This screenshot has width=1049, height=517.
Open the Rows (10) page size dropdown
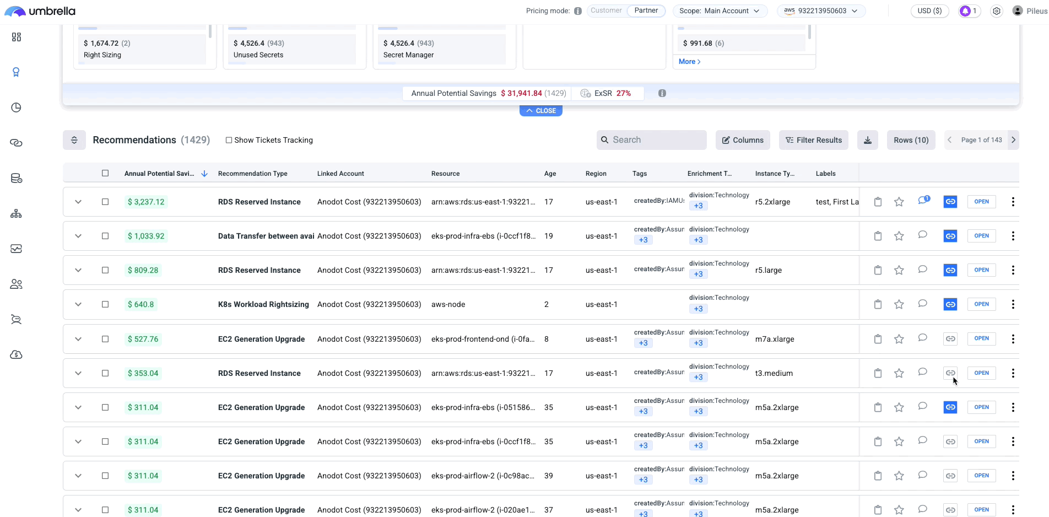click(x=911, y=140)
